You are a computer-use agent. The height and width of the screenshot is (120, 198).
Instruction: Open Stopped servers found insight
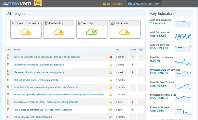36,80
